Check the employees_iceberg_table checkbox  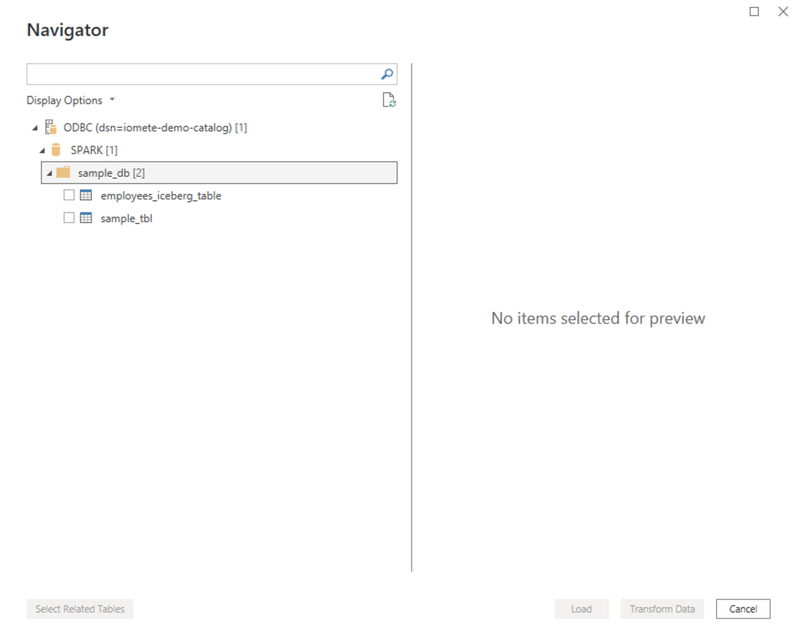click(69, 195)
